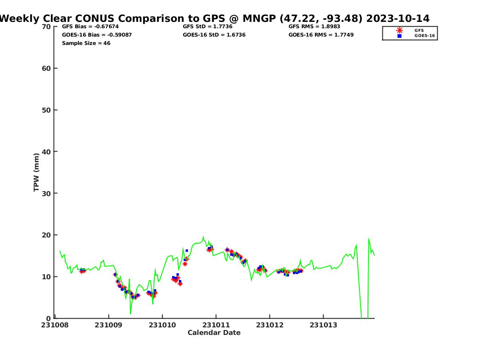Click the 'GOES-16 RMS = 1.7749' statistic
The image size is (477, 358).
coord(321,35)
